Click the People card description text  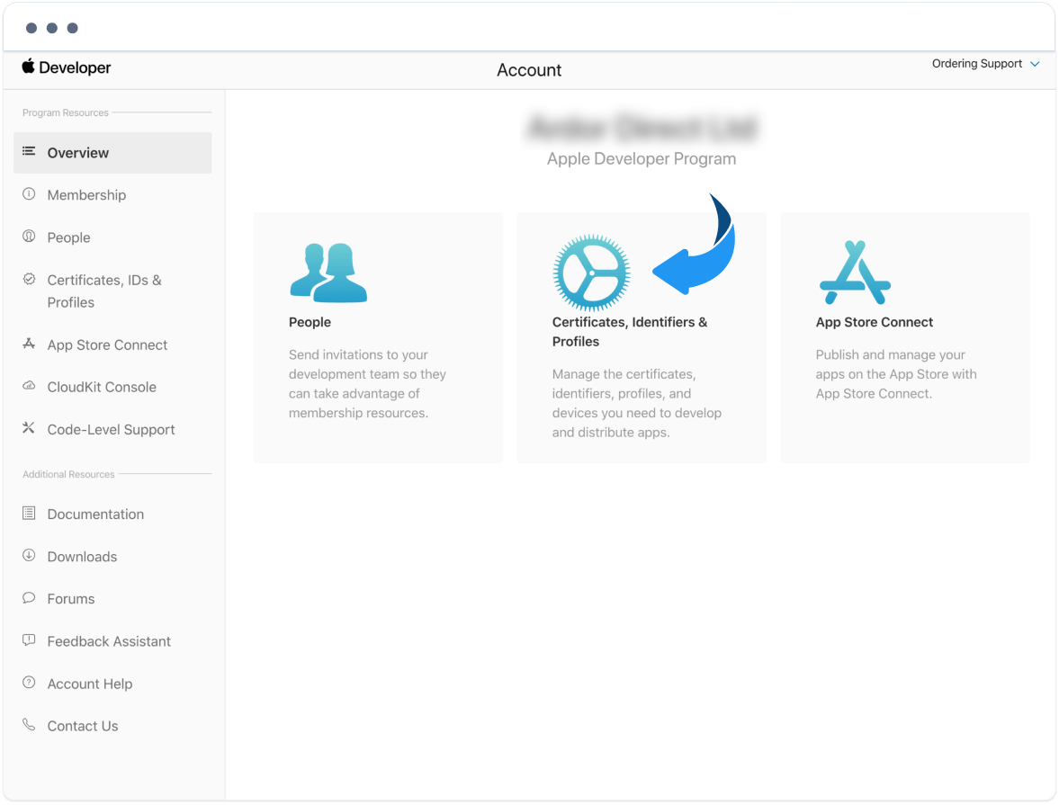367,383
